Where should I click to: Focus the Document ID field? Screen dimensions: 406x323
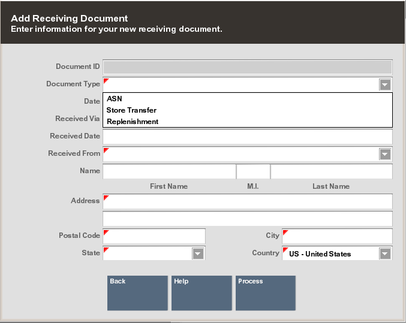click(x=248, y=67)
